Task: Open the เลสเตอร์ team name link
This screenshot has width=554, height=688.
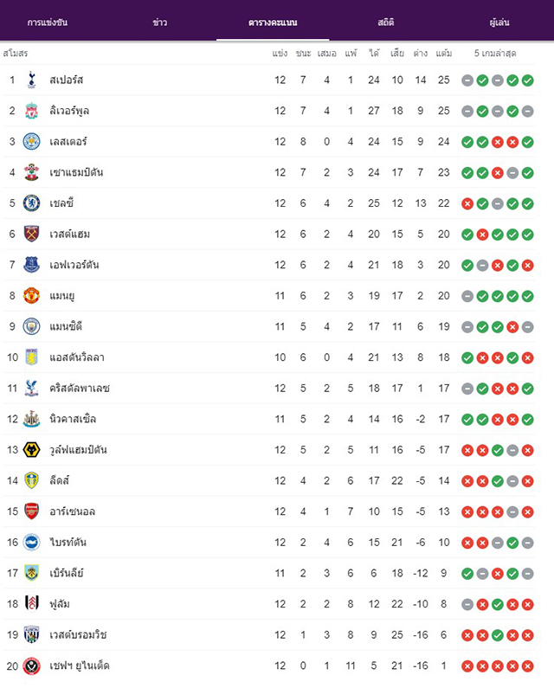Action: pos(68,141)
